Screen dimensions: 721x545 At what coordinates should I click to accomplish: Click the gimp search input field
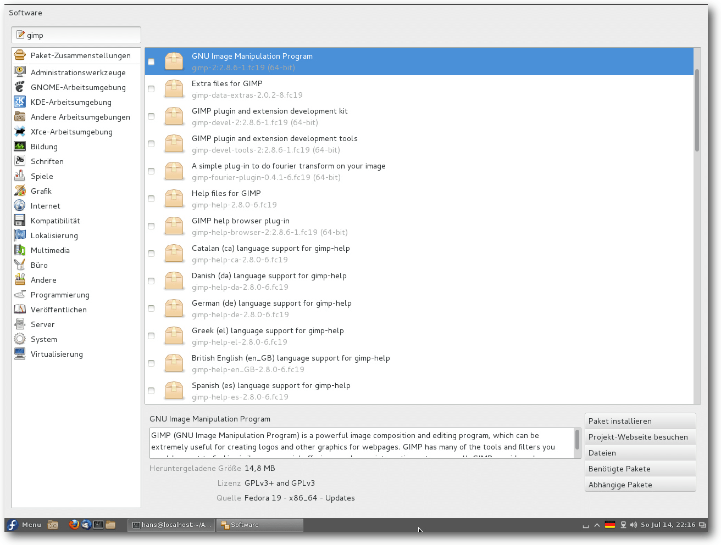76,35
